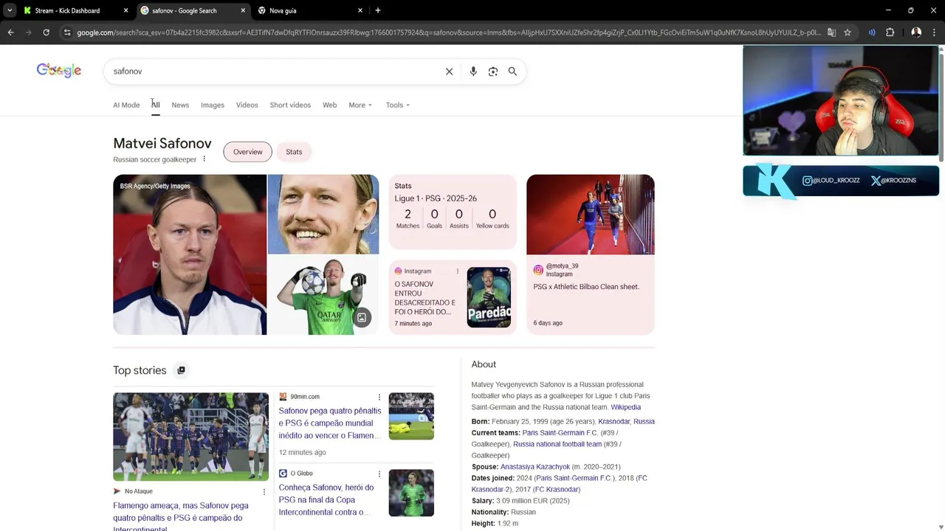Click the Matvei Safonov heading
This screenshot has width=945, height=531.
pyautogui.click(x=162, y=144)
